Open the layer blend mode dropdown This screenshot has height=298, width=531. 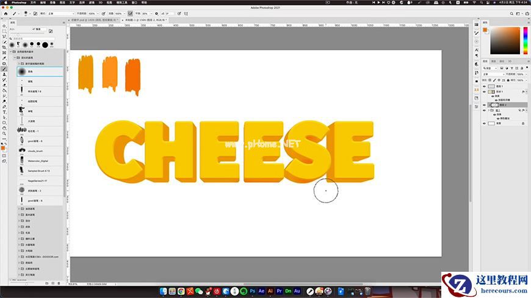coord(493,74)
